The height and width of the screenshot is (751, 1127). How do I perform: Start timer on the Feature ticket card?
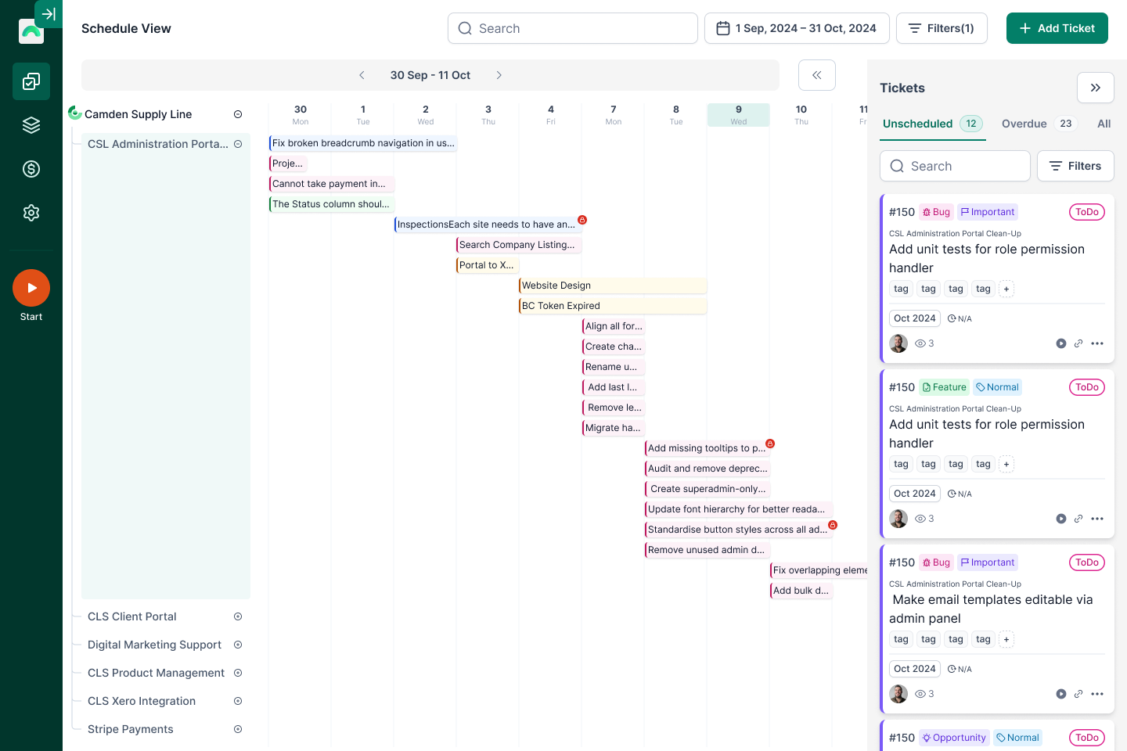(1061, 519)
